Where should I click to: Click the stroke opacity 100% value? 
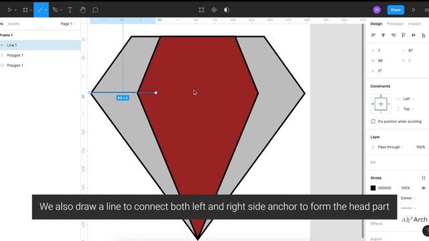406,188
